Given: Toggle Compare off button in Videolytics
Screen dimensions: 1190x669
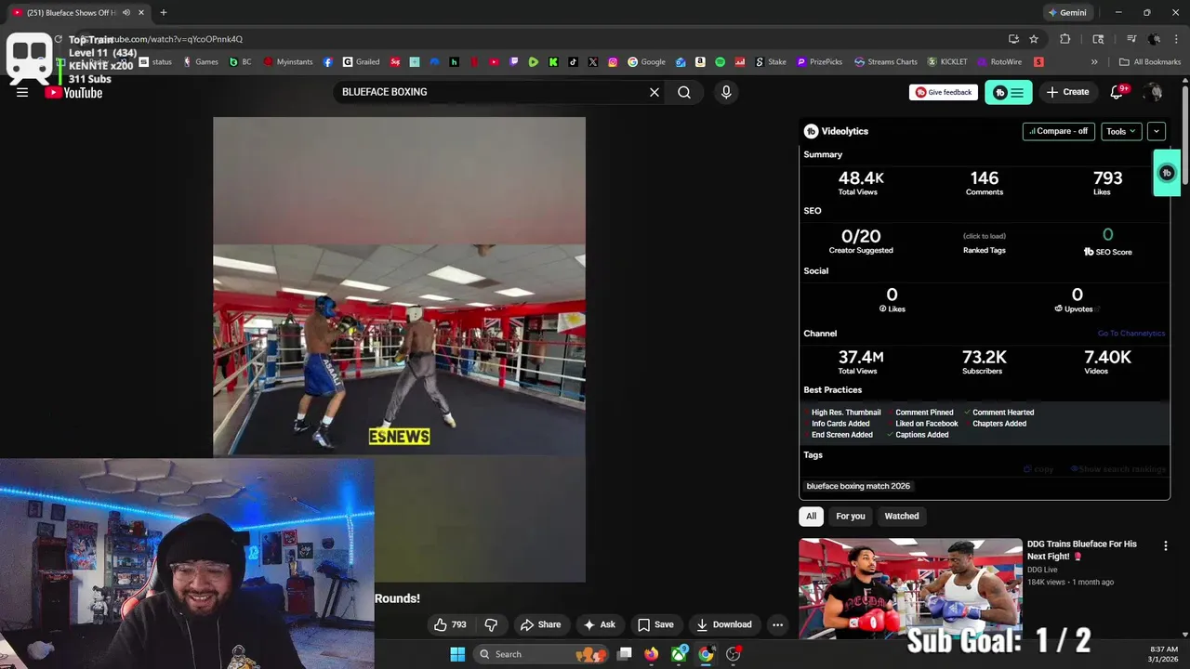Looking at the screenshot, I should [x=1058, y=131].
